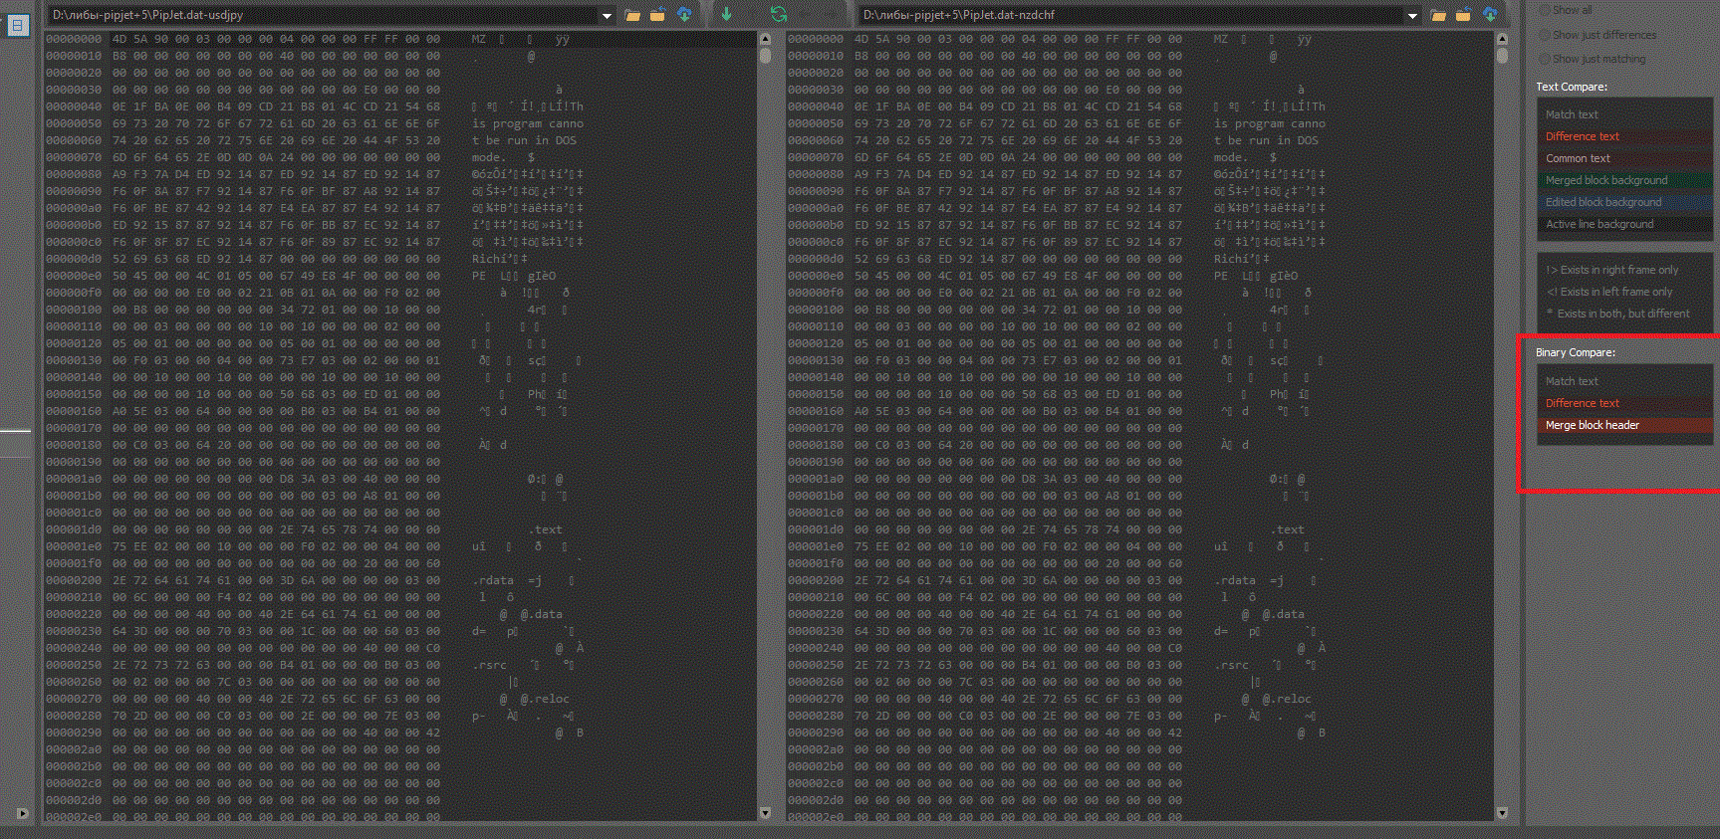Click the top-left panel toggle icon

click(x=18, y=26)
